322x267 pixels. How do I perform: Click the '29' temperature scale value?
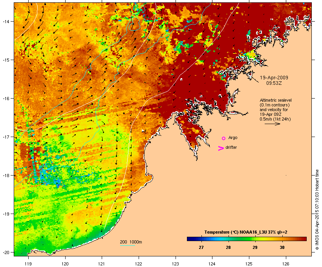[255, 247]
